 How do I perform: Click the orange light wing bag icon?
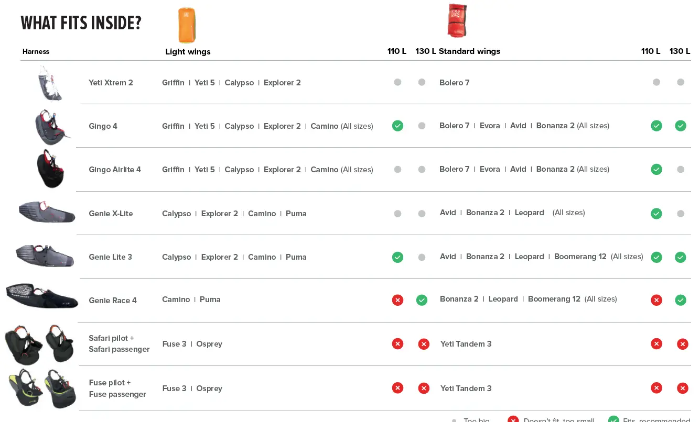(187, 25)
